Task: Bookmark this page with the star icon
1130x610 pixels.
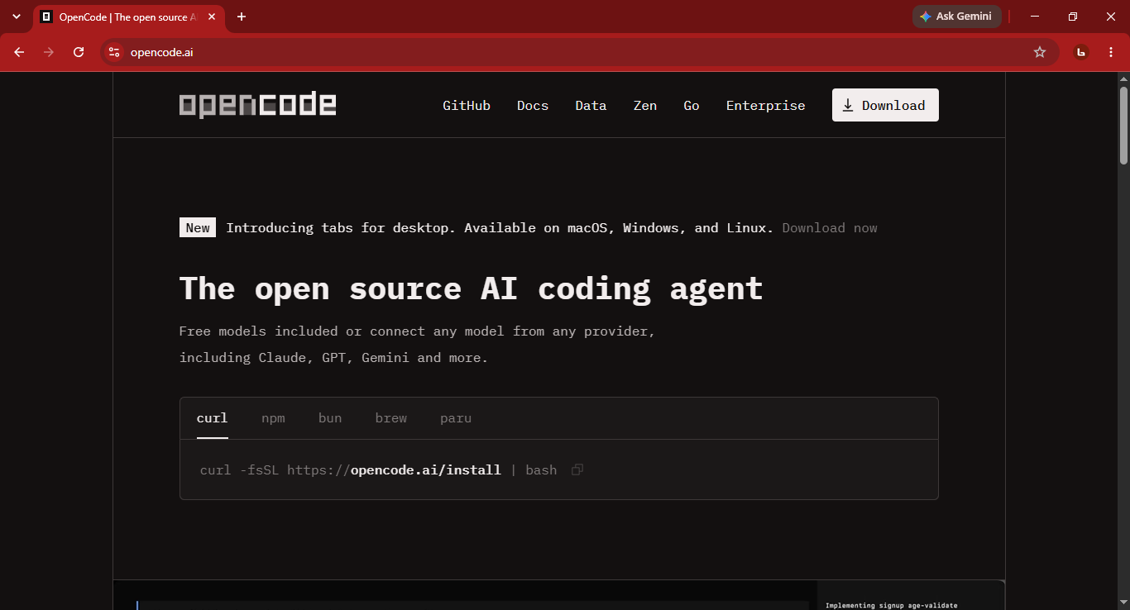Action: [1040, 52]
